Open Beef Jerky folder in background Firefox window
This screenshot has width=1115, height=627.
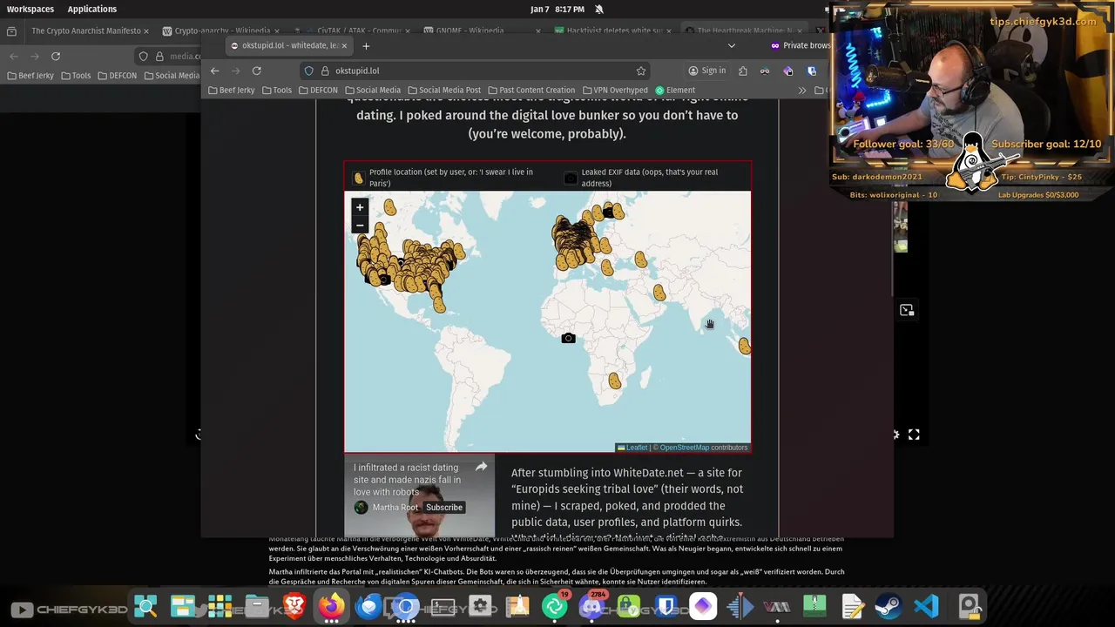point(30,76)
